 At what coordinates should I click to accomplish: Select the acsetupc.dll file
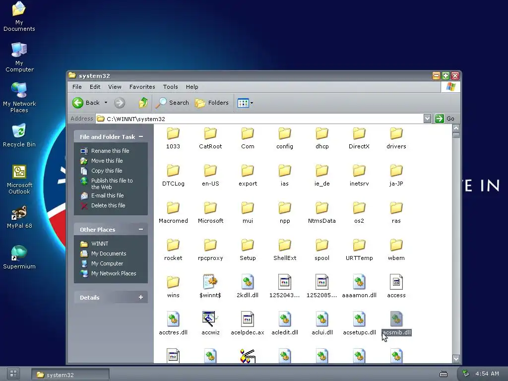point(359,324)
